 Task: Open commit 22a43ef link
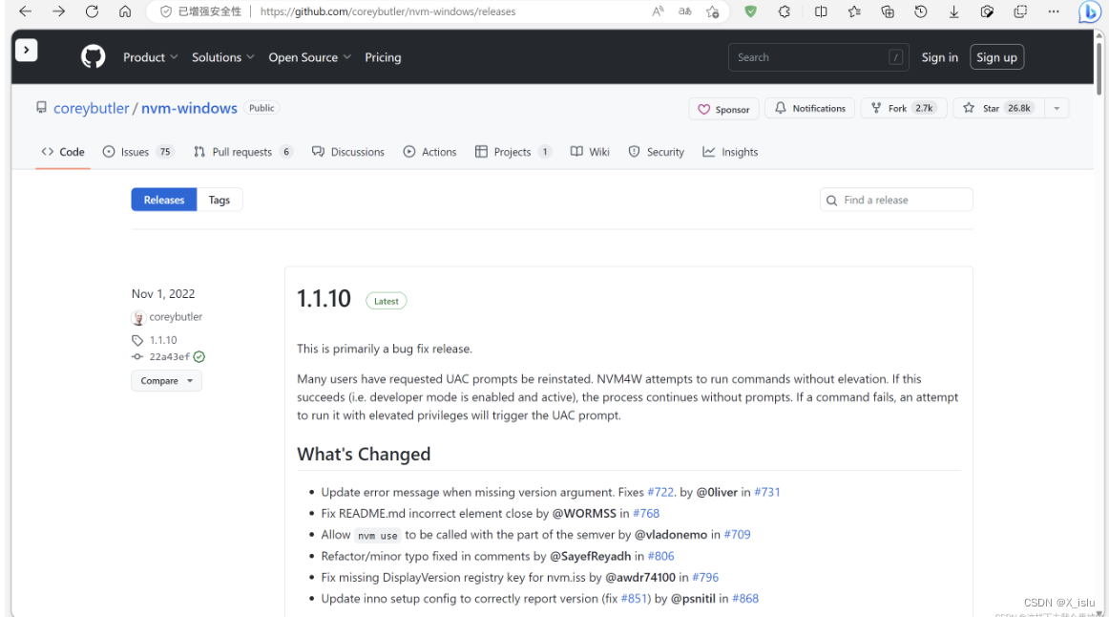click(169, 356)
